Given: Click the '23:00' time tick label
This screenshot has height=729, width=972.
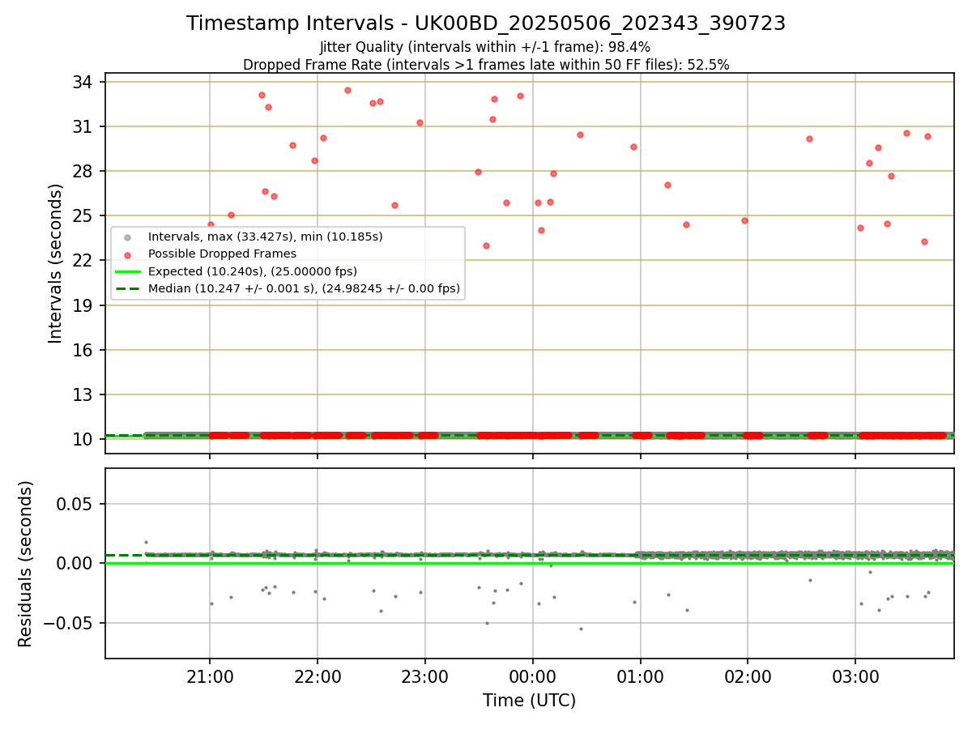Looking at the screenshot, I should tap(425, 676).
